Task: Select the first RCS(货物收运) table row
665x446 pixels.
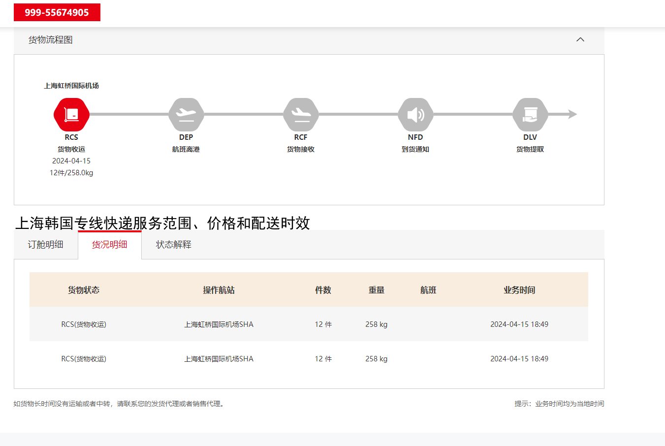Action: [84, 324]
